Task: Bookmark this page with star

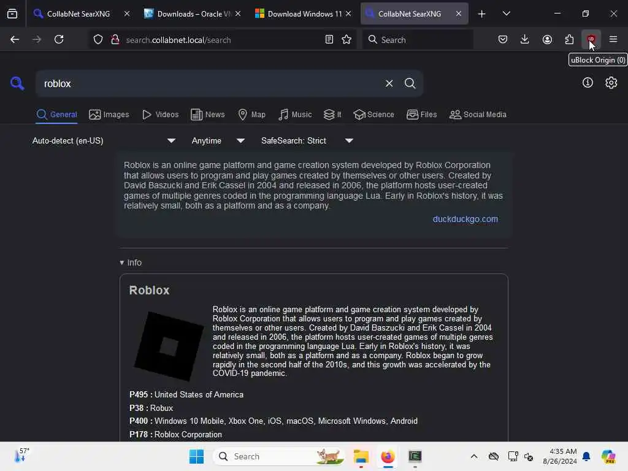Action: pyautogui.click(x=347, y=39)
